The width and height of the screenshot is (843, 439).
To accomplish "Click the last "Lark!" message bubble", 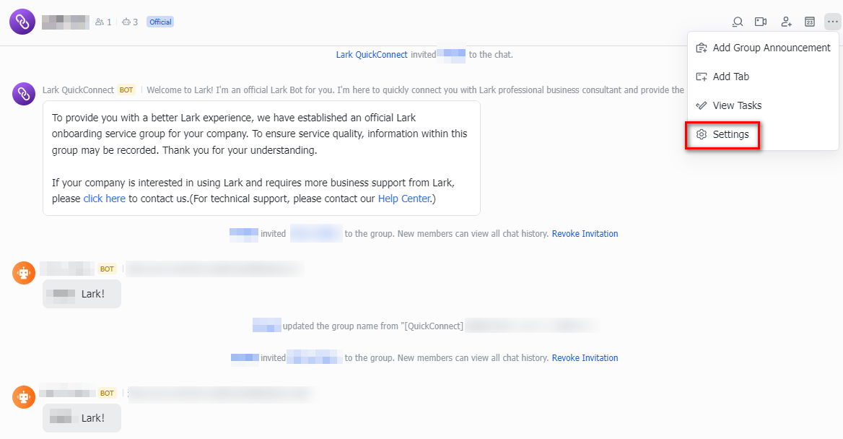I will (82, 418).
